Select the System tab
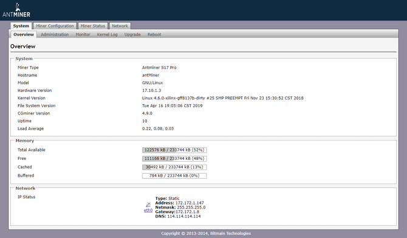Image resolution: width=407 pixels, height=238 pixels. (x=21, y=26)
